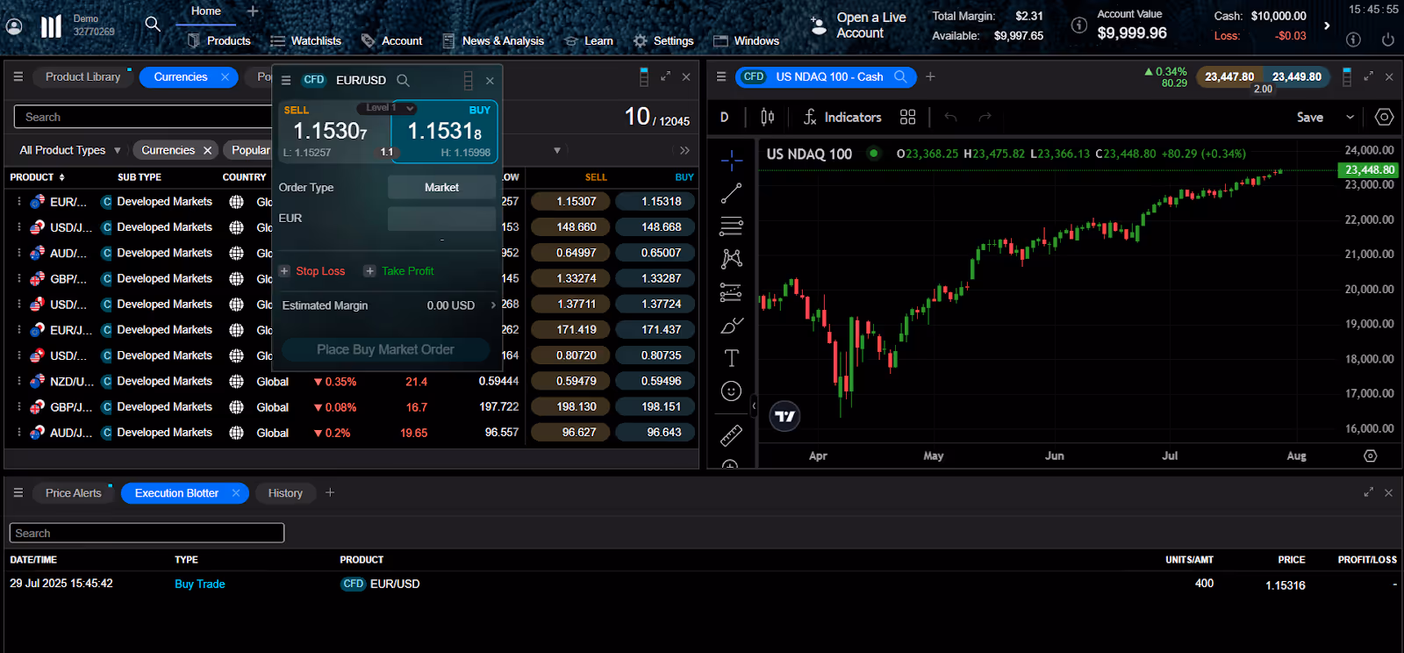1404x653 pixels.
Task: Expand the Estimated Margin details chevron
Action: point(493,305)
